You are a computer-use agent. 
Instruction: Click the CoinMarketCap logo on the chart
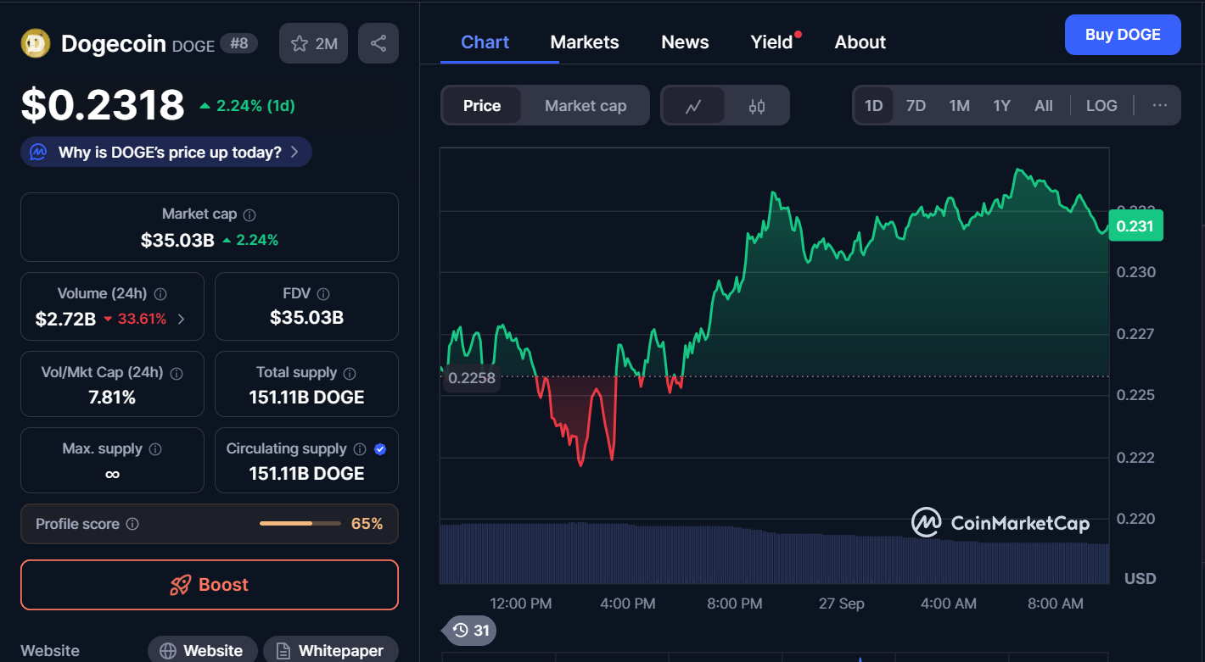coord(1000,523)
